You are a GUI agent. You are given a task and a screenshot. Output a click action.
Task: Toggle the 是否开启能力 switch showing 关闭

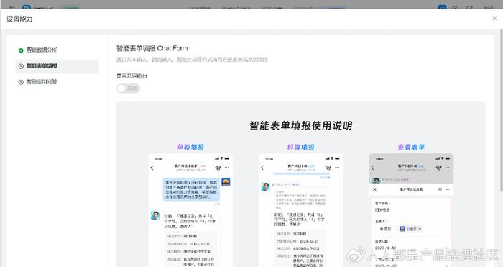click(129, 89)
